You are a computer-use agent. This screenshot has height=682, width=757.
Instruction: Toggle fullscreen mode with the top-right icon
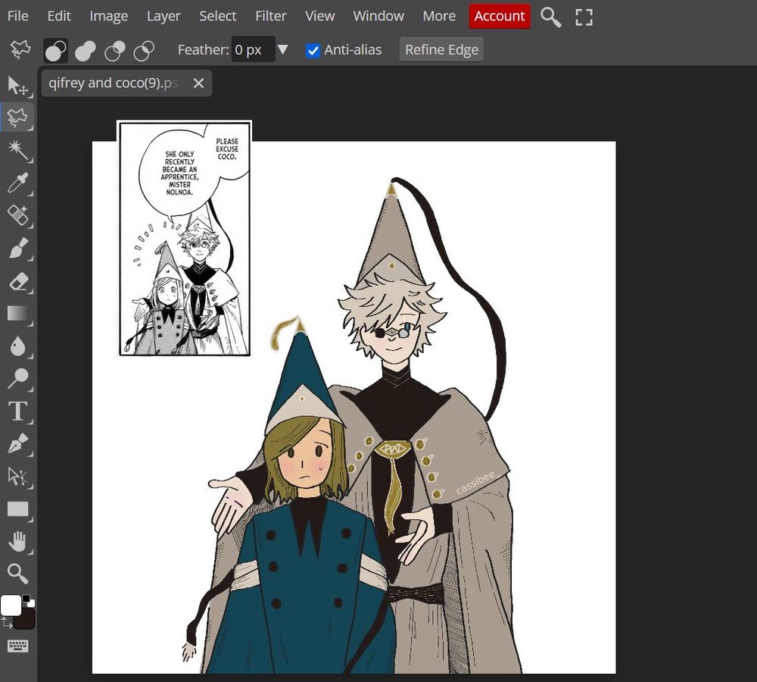[x=584, y=17]
